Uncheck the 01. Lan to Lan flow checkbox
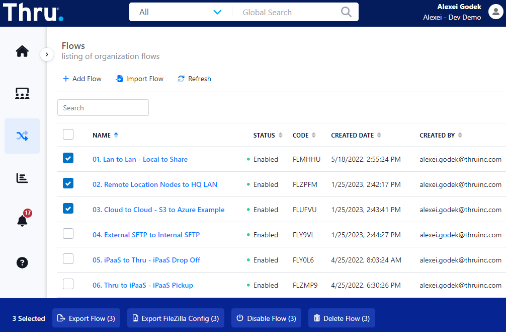This screenshot has width=506, height=332. tap(68, 158)
